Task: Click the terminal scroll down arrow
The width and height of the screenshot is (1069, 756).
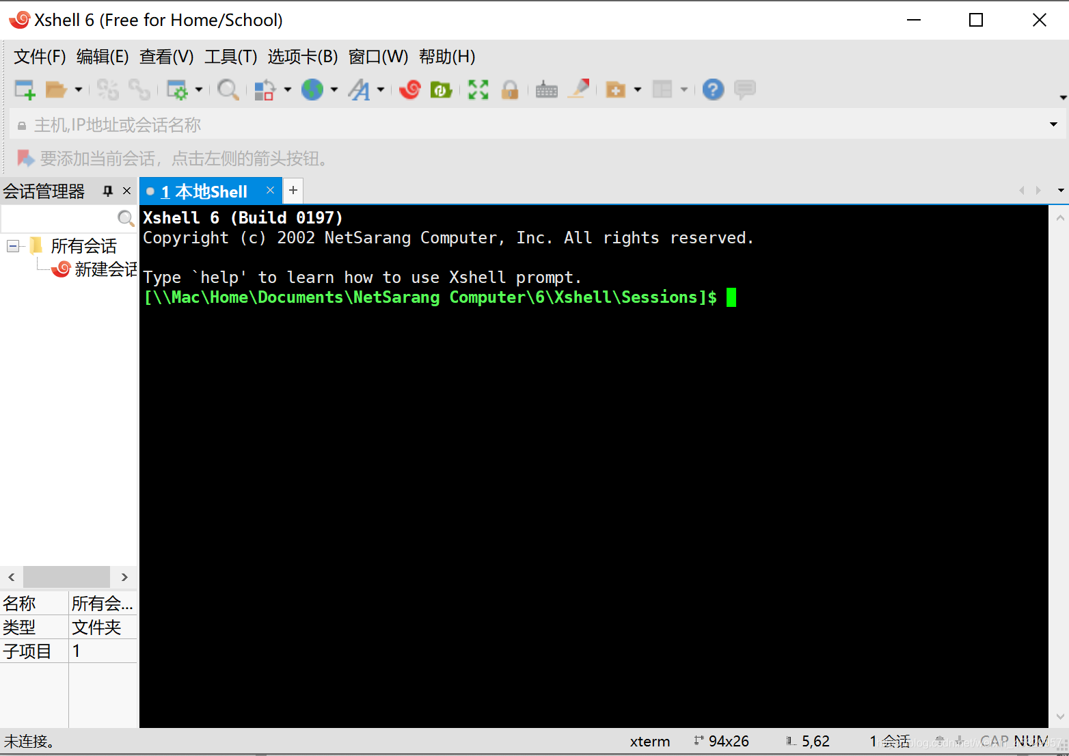Action: point(1060,716)
